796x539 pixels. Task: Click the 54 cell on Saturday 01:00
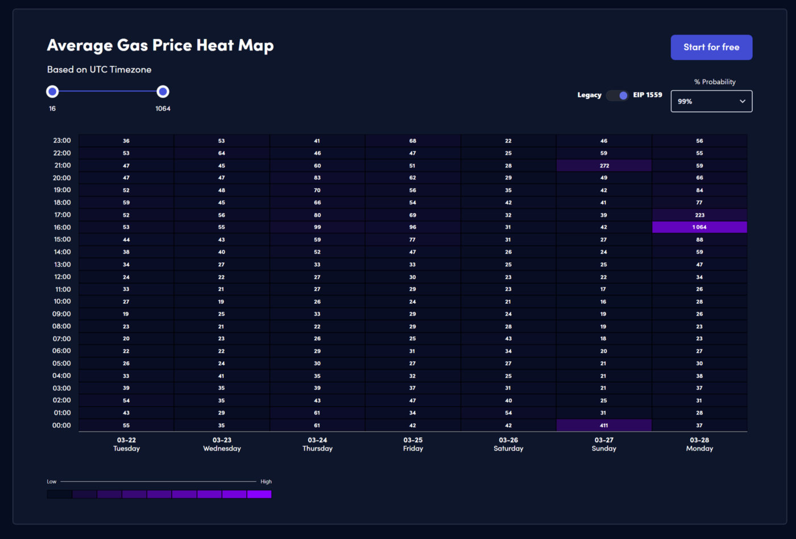pyautogui.click(x=508, y=413)
